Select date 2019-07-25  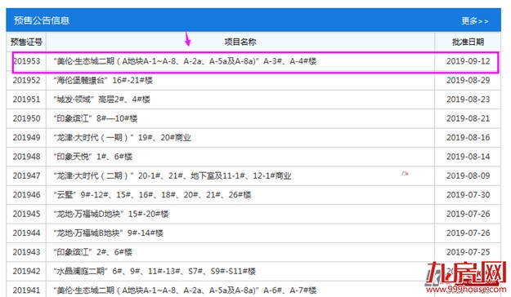[x=468, y=252]
